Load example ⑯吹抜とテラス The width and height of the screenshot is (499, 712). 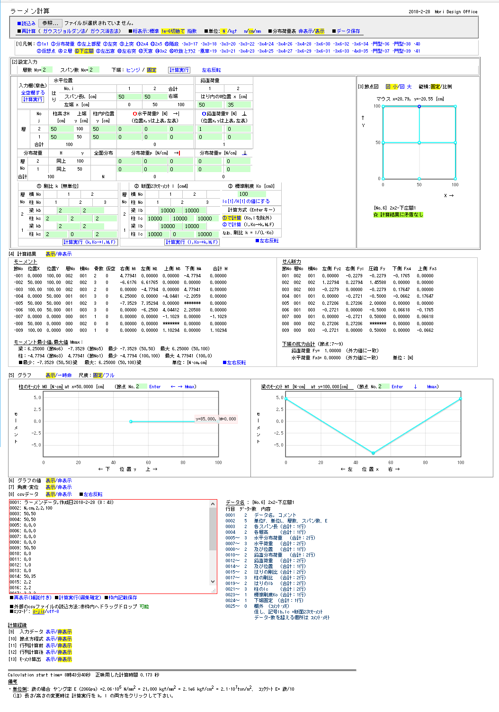pyautogui.click(x=182, y=51)
